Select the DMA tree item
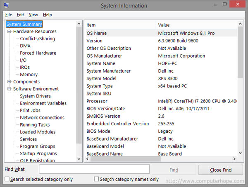 pyautogui.click(x=25, y=46)
